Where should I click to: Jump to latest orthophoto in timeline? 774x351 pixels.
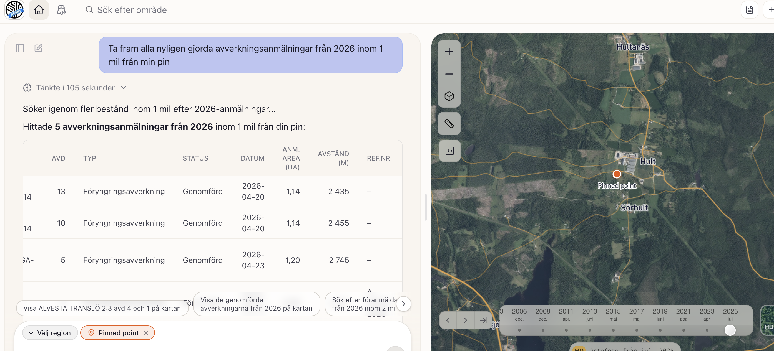(483, 320)
